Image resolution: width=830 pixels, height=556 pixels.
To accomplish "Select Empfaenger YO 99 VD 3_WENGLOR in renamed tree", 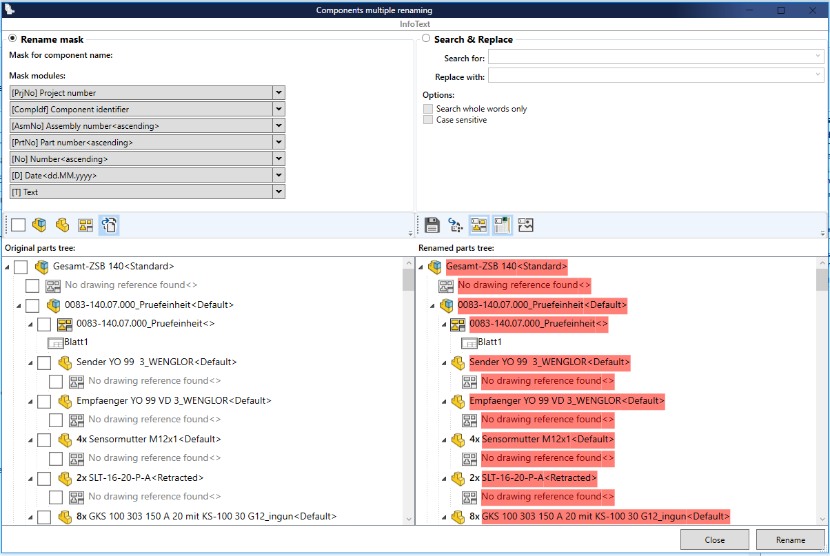I will coord(567,401).
